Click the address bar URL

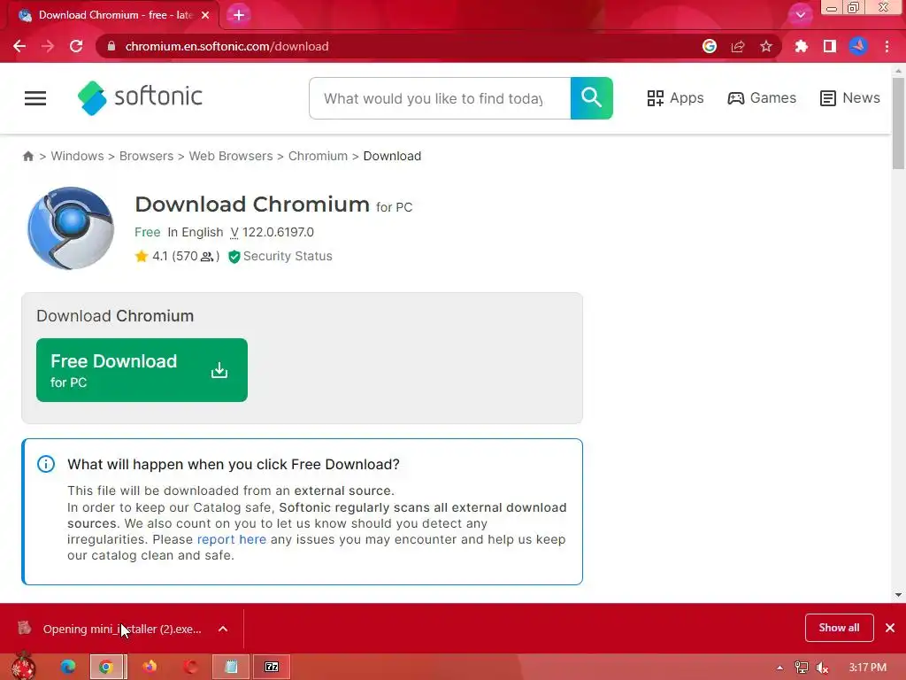click(x=226, y=46)
